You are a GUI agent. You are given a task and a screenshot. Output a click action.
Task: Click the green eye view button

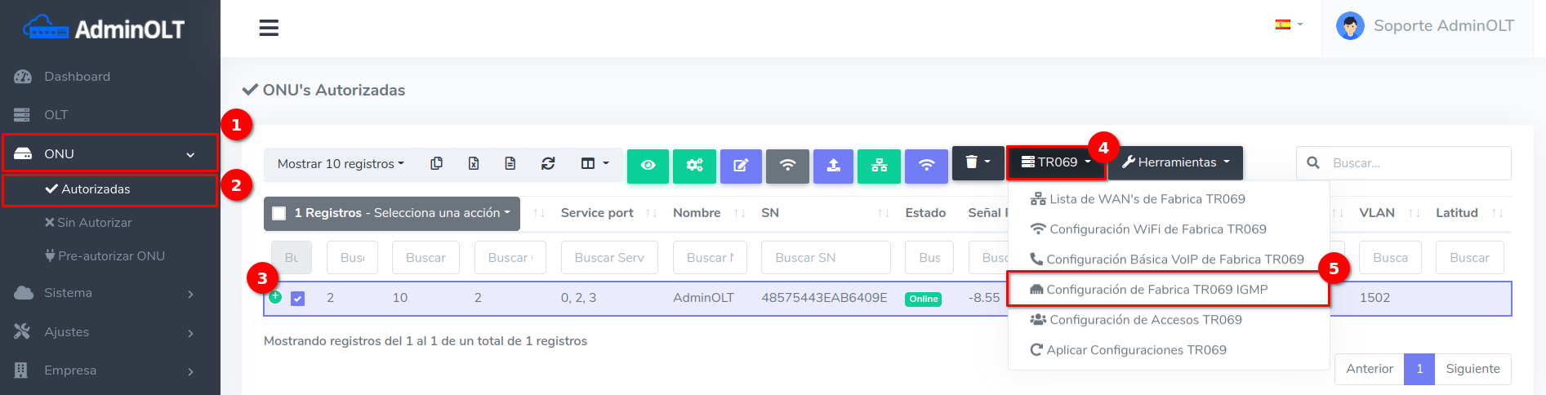coord(648,165)
